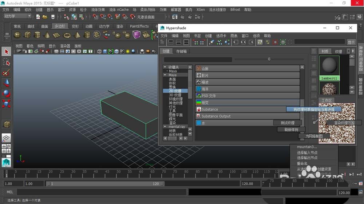The height and width of the screenshot is (204, 364).
Task: Collapse the mental ray tree section
Action: click(x=165, y=127)
